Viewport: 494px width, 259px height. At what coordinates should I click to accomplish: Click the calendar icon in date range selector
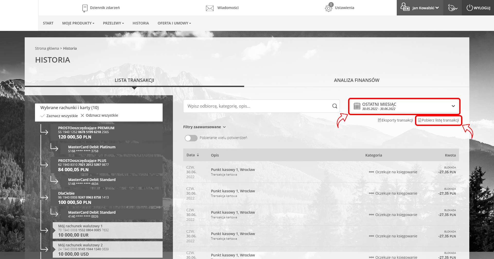point(357,106)
